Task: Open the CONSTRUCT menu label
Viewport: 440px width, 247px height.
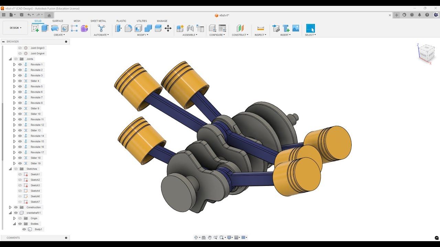Action: (x=240, y=35)
